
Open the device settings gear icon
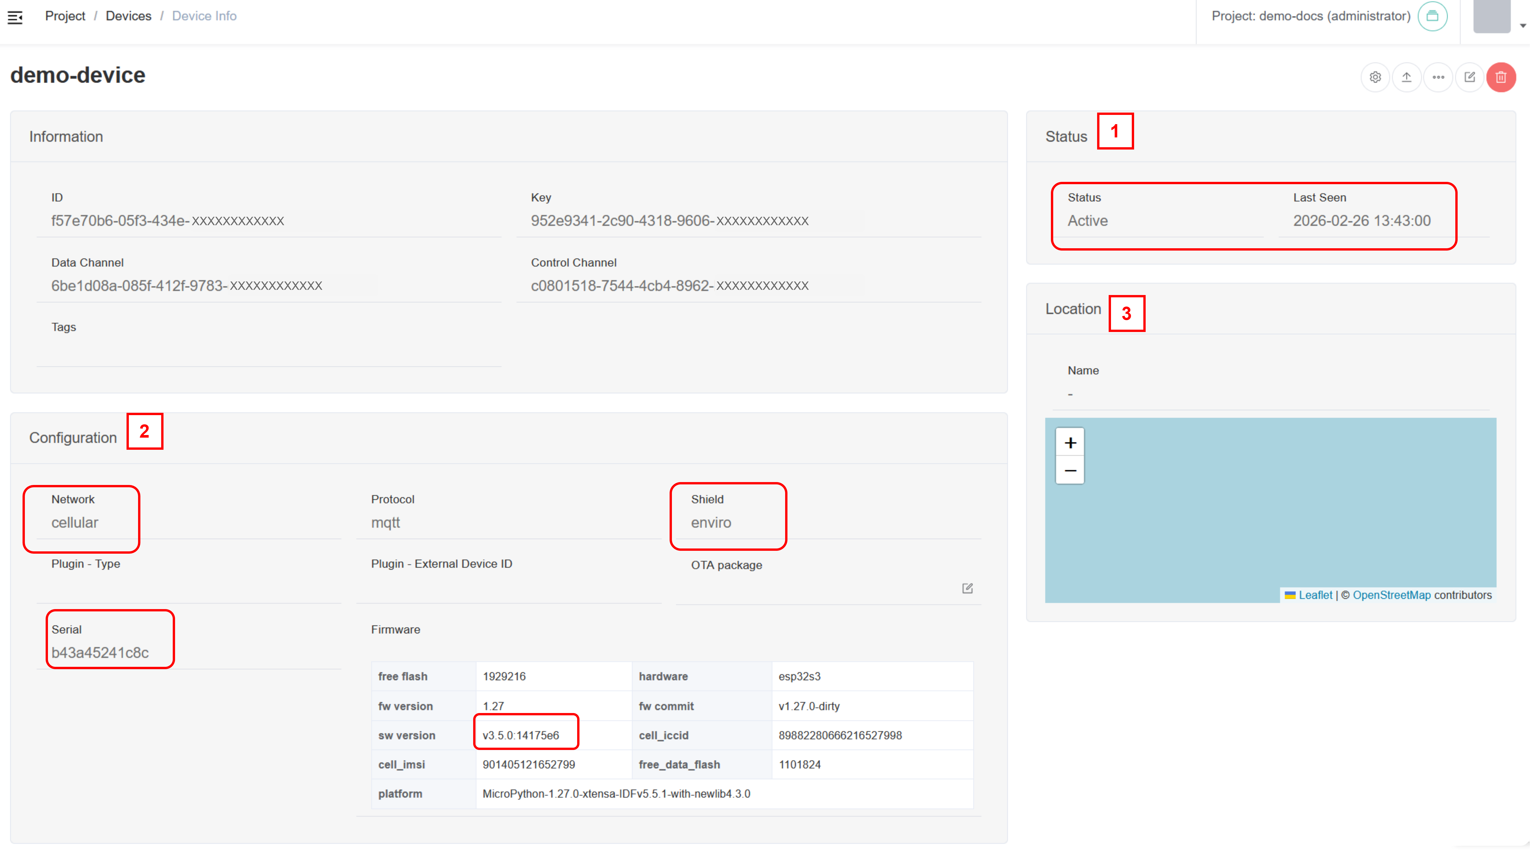tap(1375, 76)
